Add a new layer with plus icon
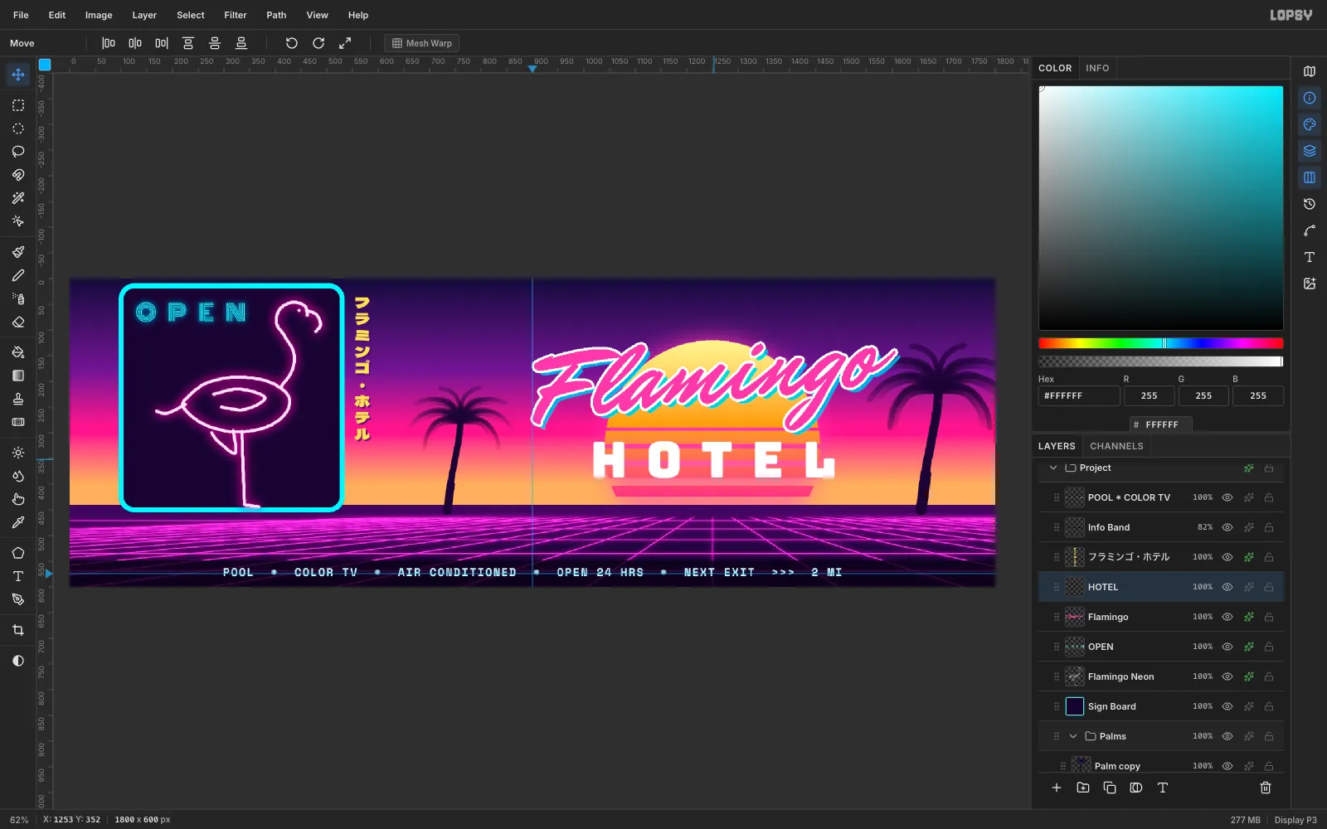This screenshot has width=1327, height=829. click(x=1057, y=788)
